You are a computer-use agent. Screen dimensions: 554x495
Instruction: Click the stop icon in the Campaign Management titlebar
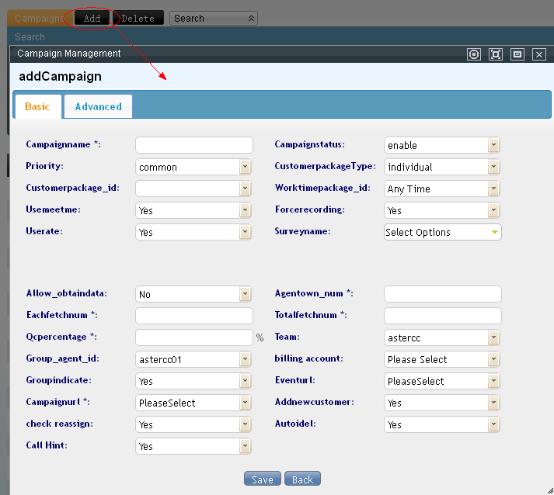click(x=474, y=54)
